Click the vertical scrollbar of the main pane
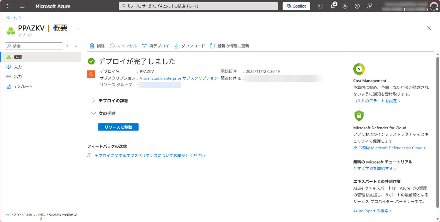The width and height of the screenshot is (440, 222). (437, 132)
